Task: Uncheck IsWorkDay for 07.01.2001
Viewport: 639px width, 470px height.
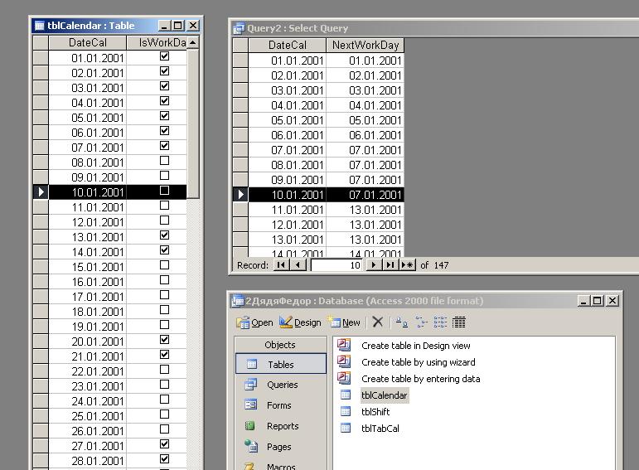Action: point(164,146)
